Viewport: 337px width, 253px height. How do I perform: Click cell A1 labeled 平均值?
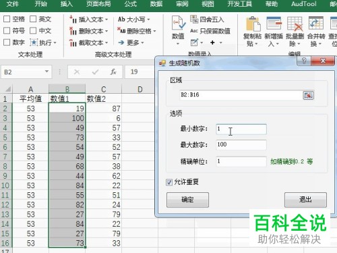(31, 99)
